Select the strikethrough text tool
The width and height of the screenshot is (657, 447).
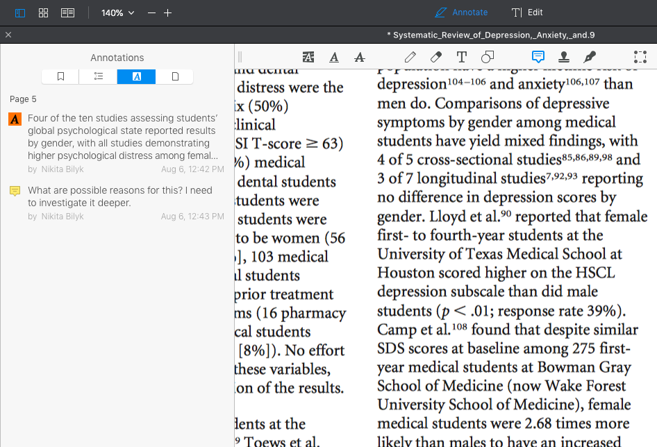(x=360, y=57)
